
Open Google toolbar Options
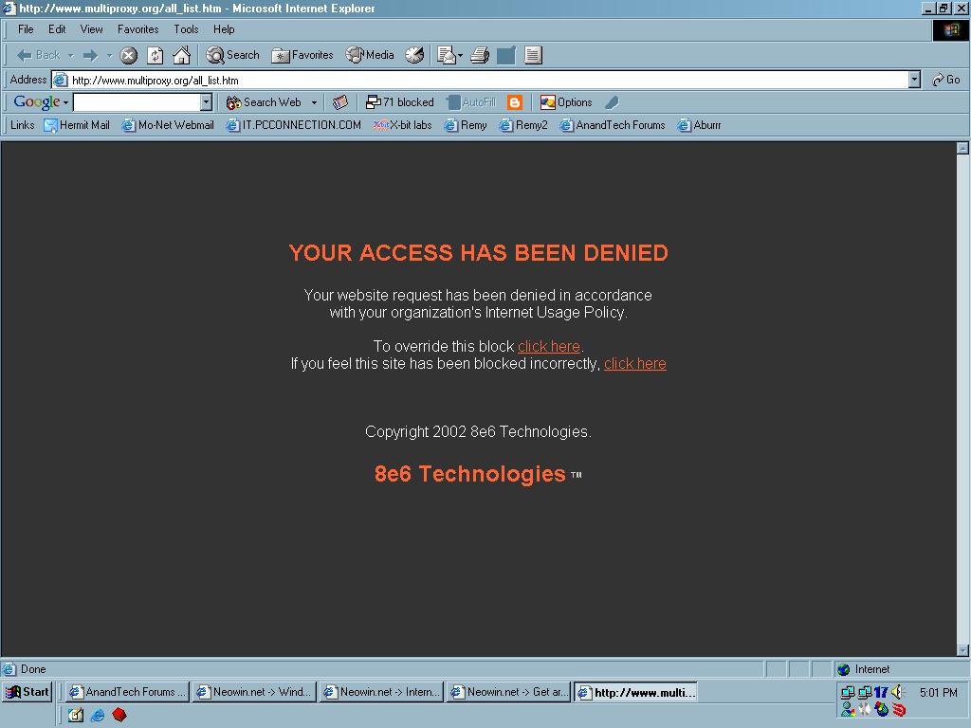click(566, 102)
